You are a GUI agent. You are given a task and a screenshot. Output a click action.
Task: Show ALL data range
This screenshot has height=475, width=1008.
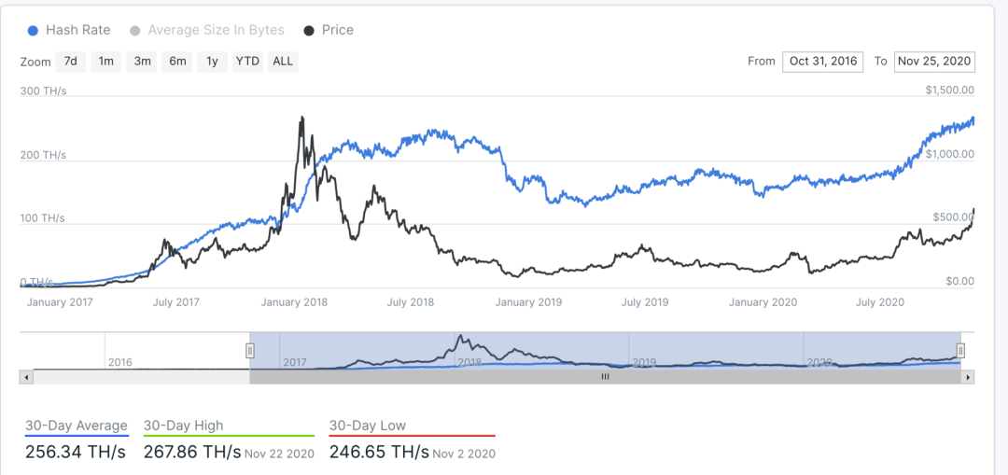coord(283,62)
